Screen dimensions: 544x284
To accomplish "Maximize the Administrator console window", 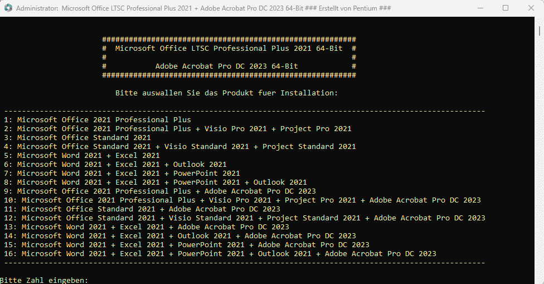I will click(x=506, y=8).
